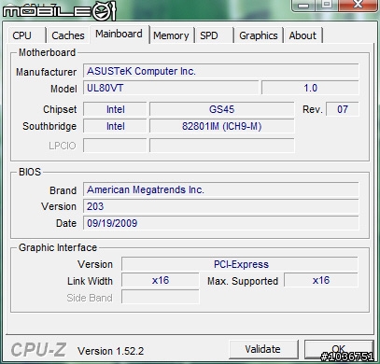Minimize the CPU-Z window
Screen dimensions: 380x364
click(304, 5)
